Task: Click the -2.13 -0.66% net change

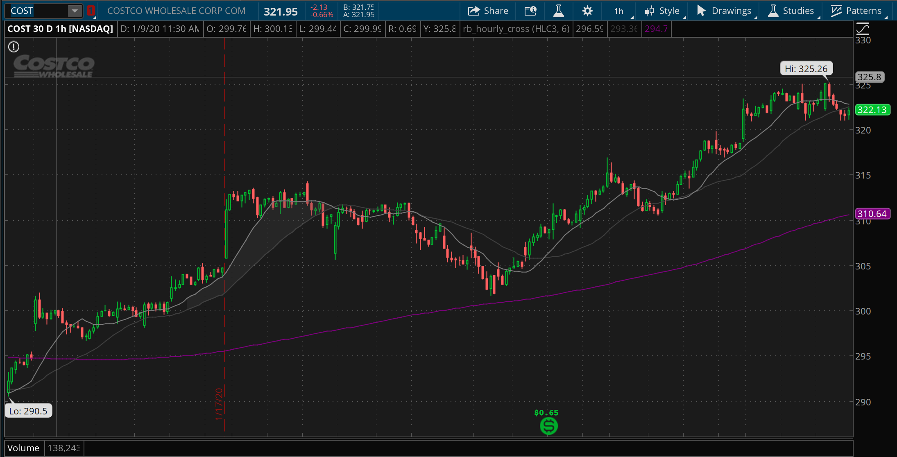Action: click(322, 11)
